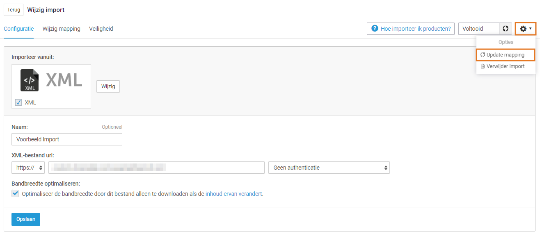This screenshot has width=540, height=236.
Task: Open the inhoud ervan verandert link
Action: tap(233, 193)
